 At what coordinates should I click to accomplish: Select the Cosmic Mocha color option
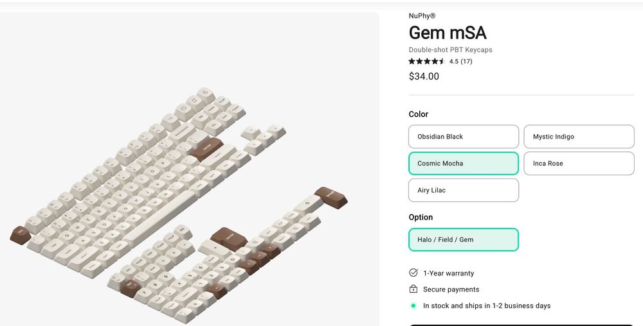(x=464, y=164)
